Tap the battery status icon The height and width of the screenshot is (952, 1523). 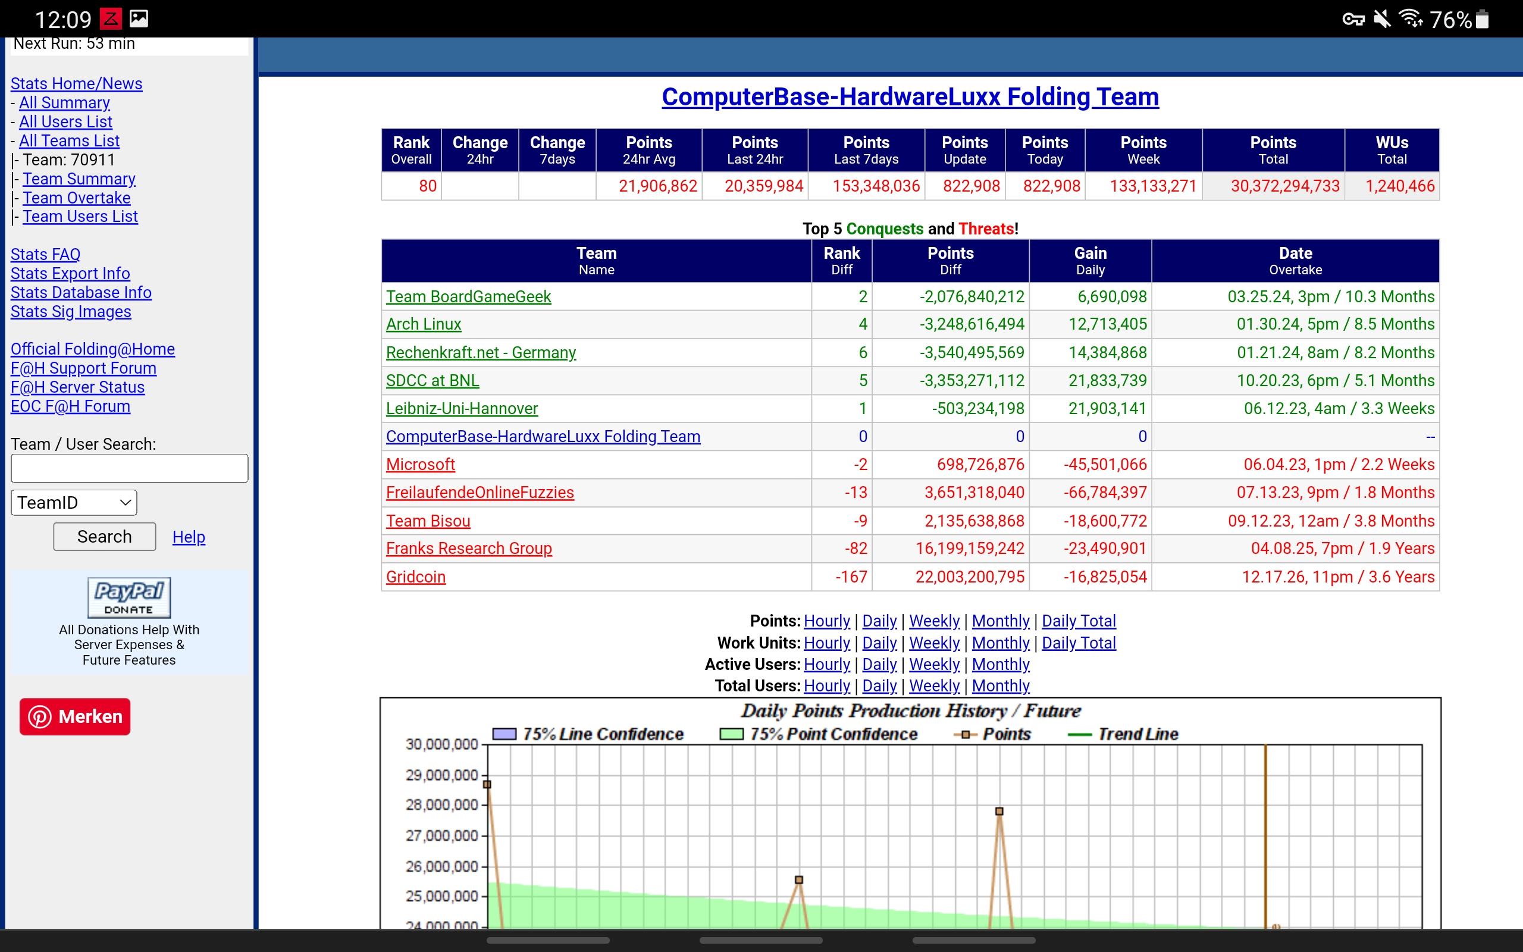(x=1482, y=20)
